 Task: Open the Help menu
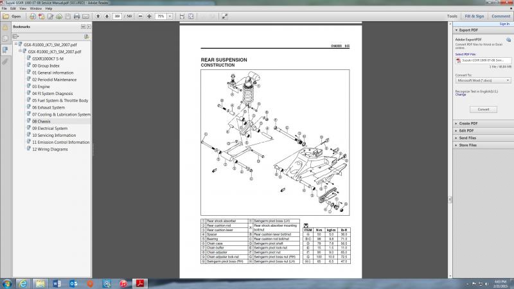click(49, 8)
